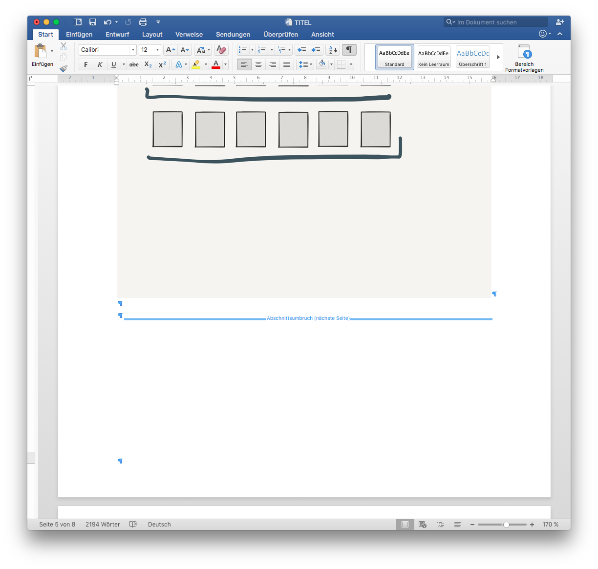The image size is (598, 569).
Task: Click the zoom slider handle
Action: 506,525
